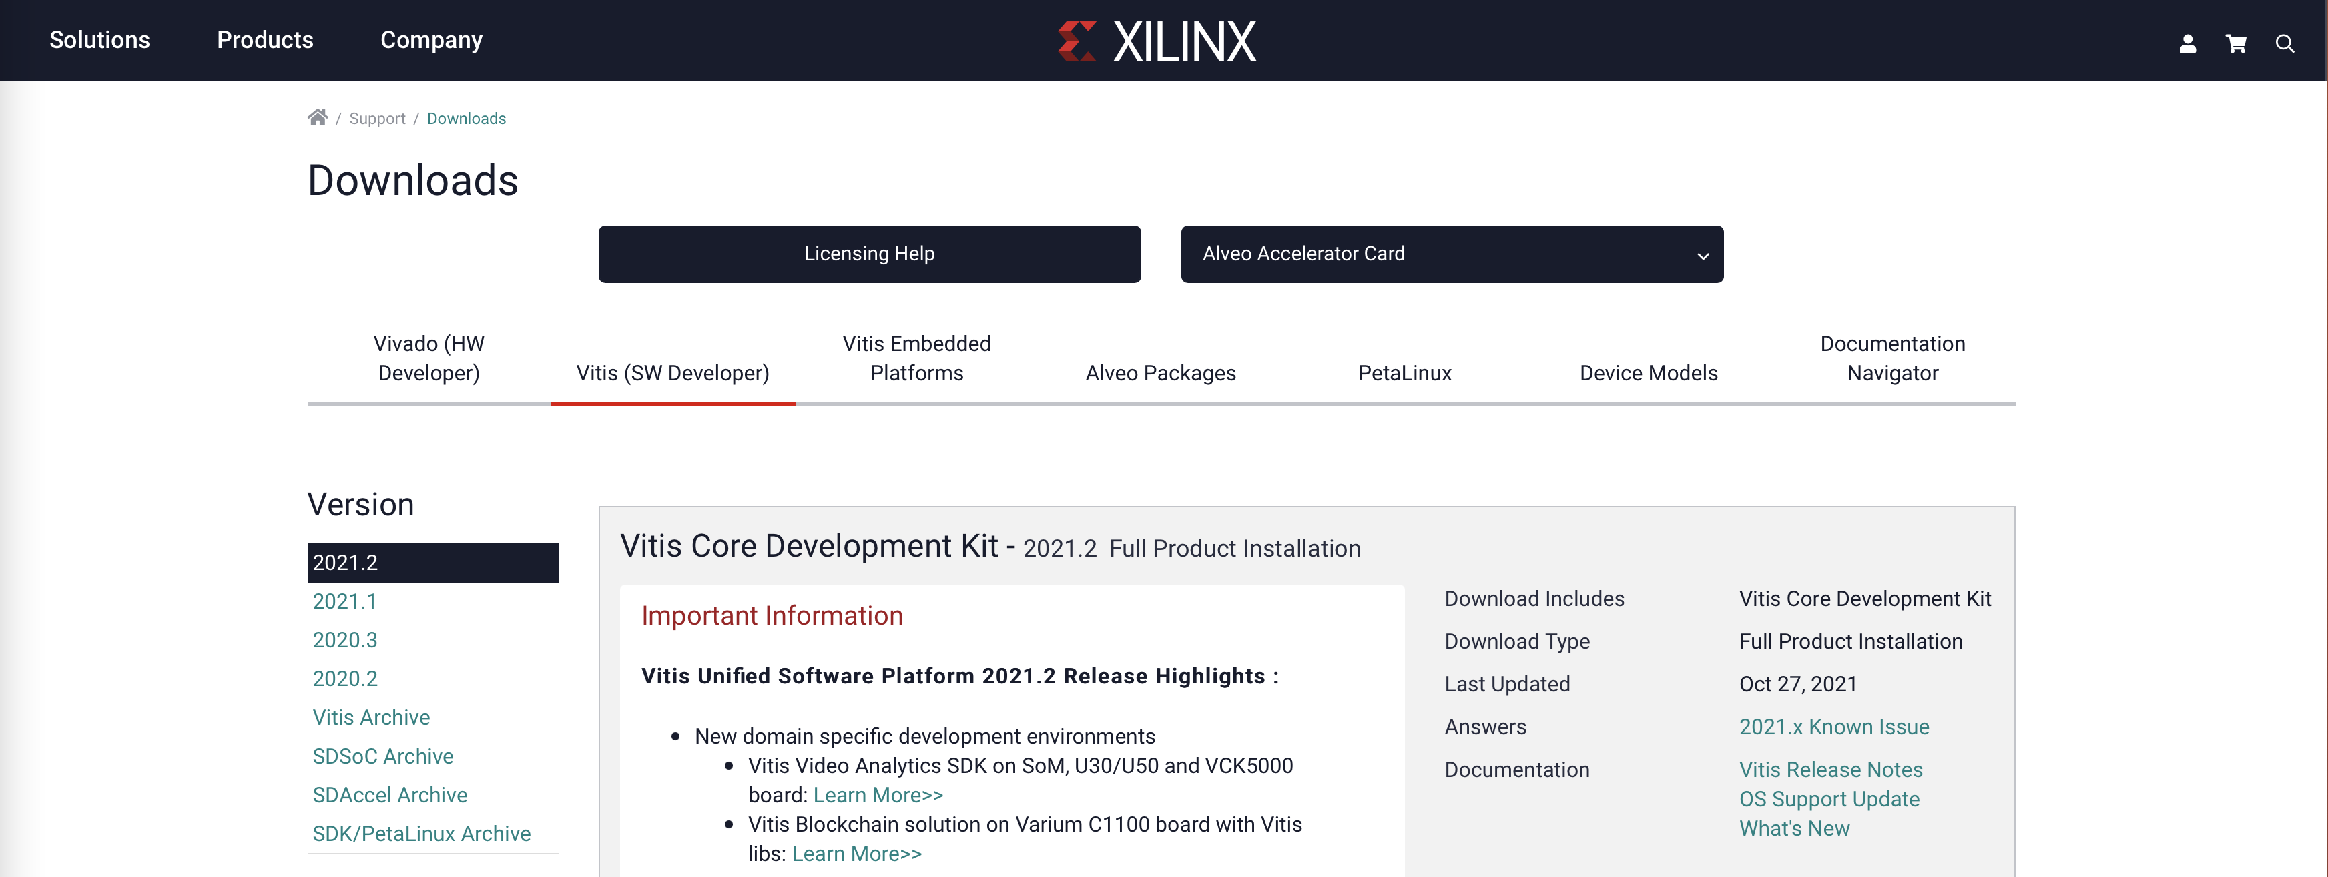Open the PetaLinux tab
Screen dimensions: 2328x877
1404,372
